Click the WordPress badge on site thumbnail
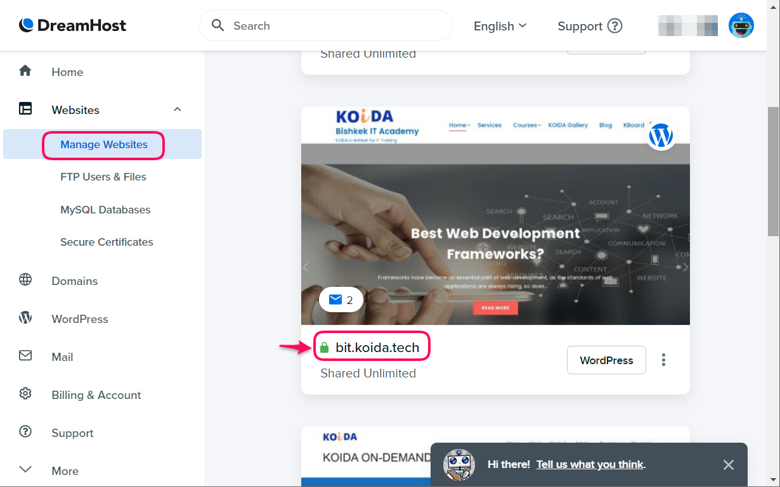780x487 pixels. click(x=661, y=136)
